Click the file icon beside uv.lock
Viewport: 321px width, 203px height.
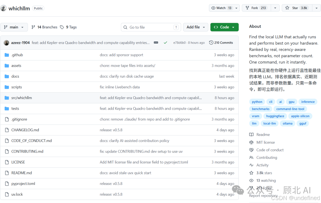point(7,194)
